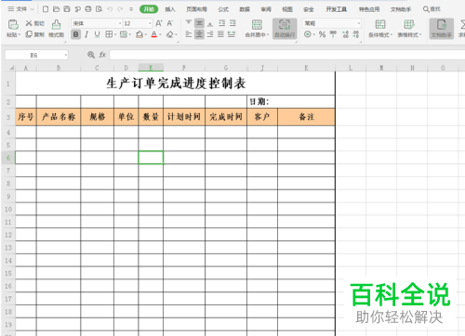Open the 页面布局 (Page Layout) tab
The height and width of the screenshot is (336, 465).
tap(196, 9)
